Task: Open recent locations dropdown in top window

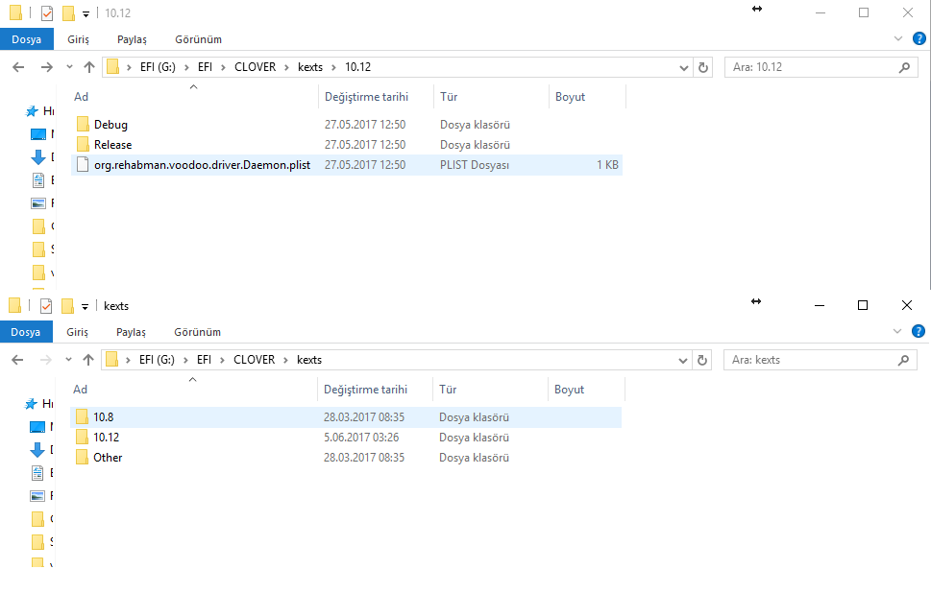Action: pyautogui.click(x=68, y=67)
